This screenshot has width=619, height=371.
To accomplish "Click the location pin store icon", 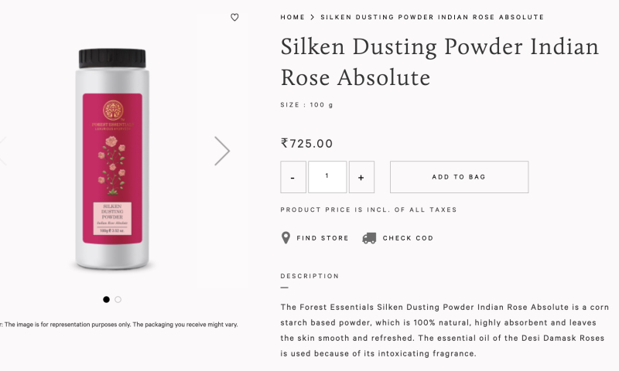I will pos(286,238).
